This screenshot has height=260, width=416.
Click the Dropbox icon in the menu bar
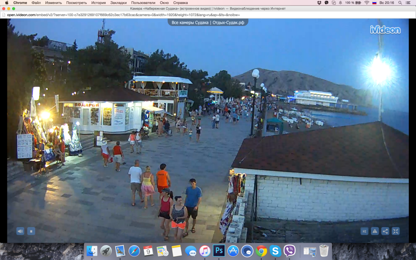click(319, 3)
